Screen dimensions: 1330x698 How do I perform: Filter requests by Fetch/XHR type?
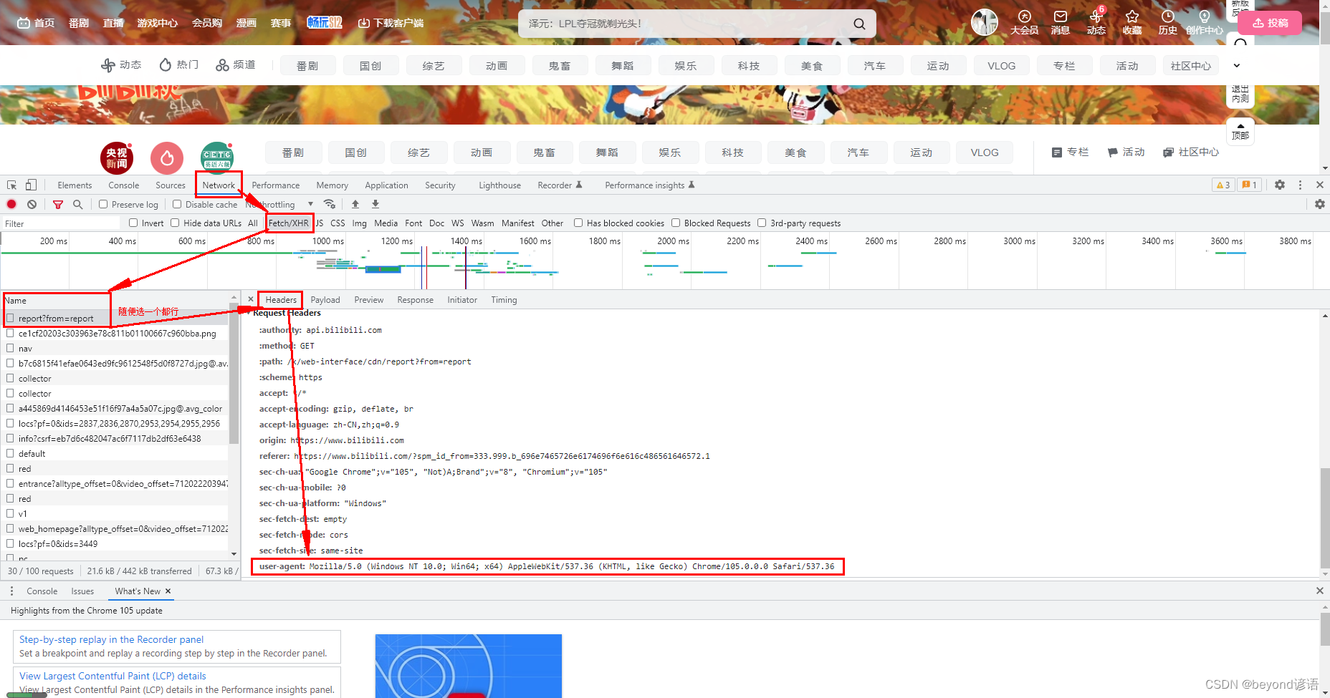coord(289,223)
